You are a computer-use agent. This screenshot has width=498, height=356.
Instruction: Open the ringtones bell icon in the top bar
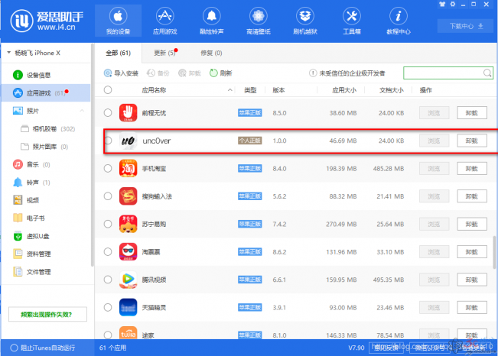click(x=212, y=21)
